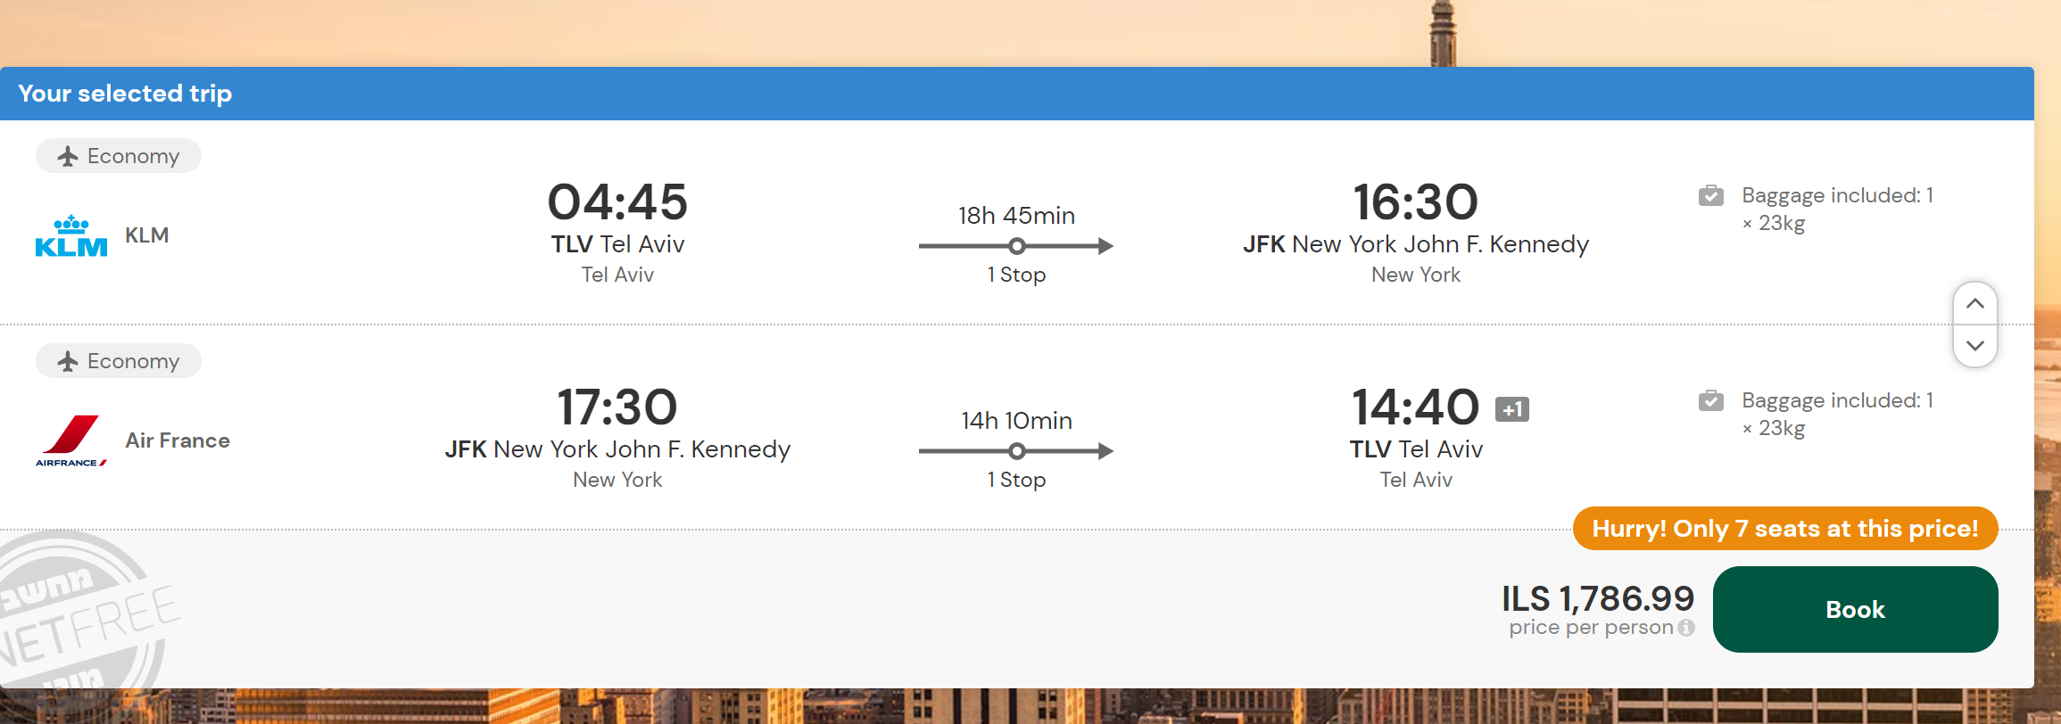This screenshot has height=724, width=2061.
Task: Click the 1 Stop label on the Air France flight
Action: [x=1016, y=480]
